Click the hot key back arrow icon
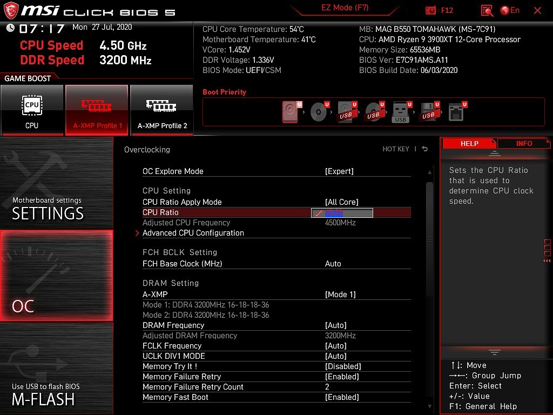 click(425, 149)
